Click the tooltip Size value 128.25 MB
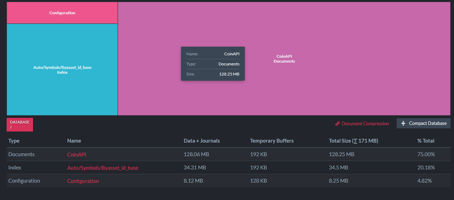This screenshot has height=200, width=454. [229, 74]
